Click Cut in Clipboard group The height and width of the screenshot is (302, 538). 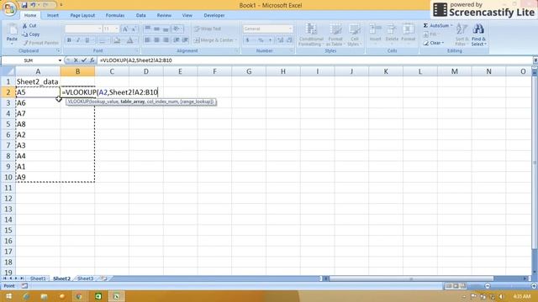coord(30,26)
